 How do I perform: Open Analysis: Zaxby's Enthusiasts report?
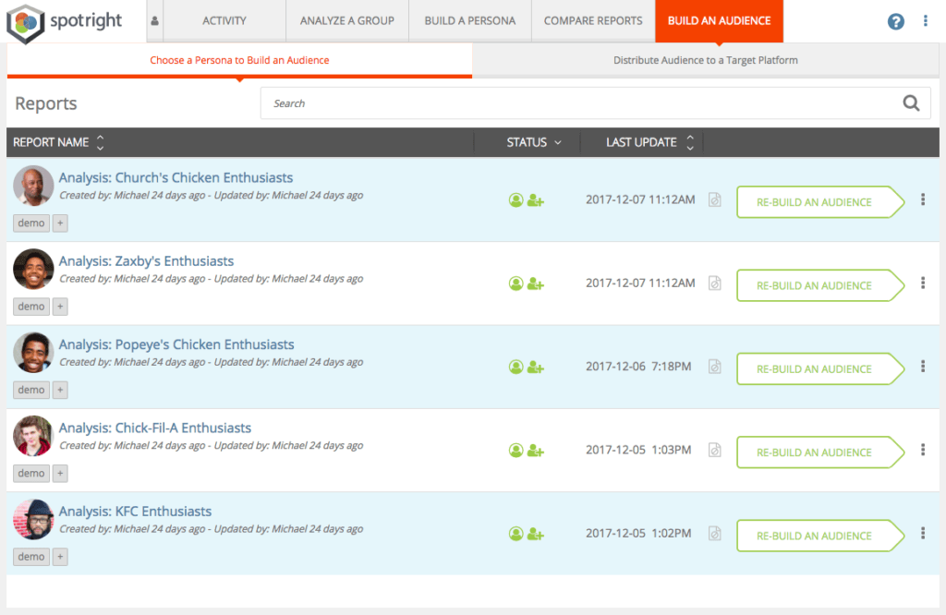coord(146,261)
